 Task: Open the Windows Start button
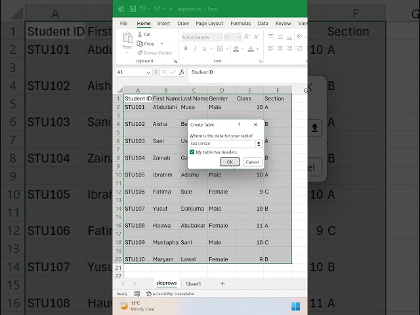coord(295,306)
